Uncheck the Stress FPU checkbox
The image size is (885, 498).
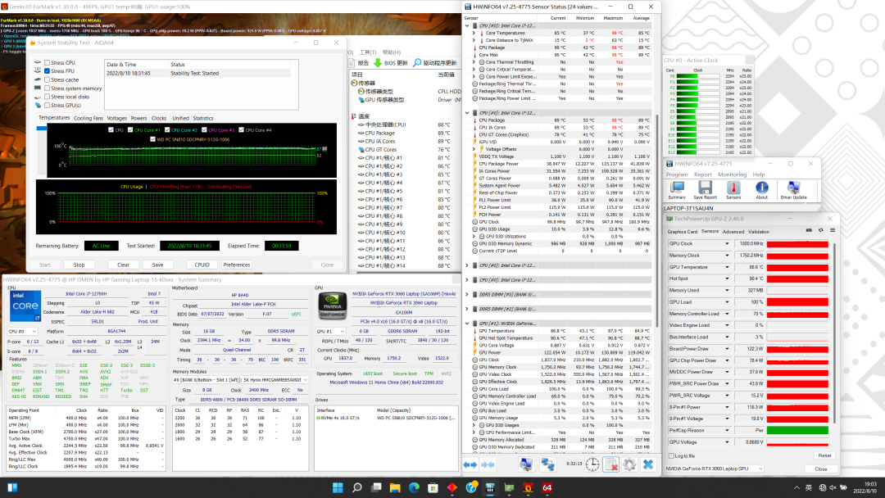point(47,71)
